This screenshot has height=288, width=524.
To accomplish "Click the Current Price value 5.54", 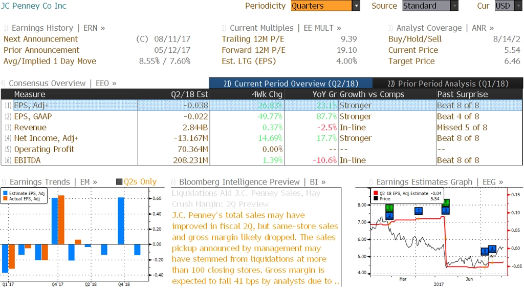I will click(x=512, y=50).
